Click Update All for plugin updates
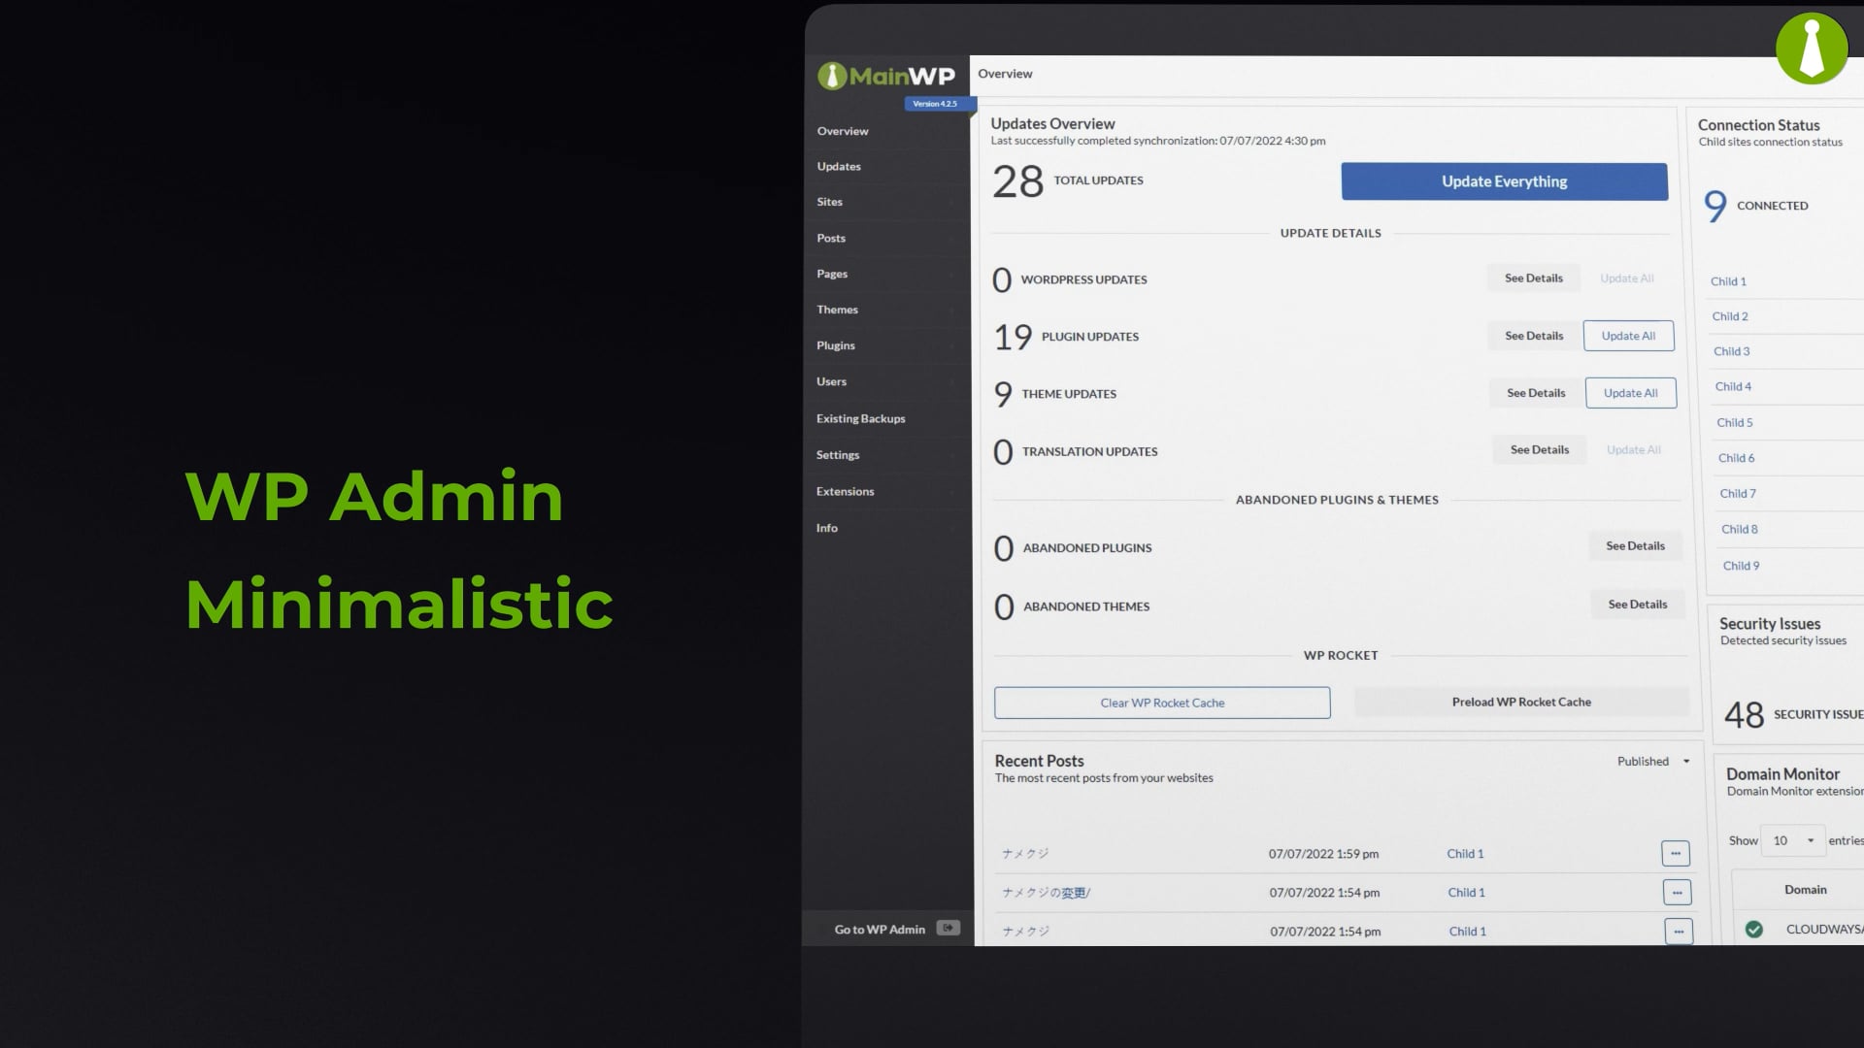 tap(1628, 336)
